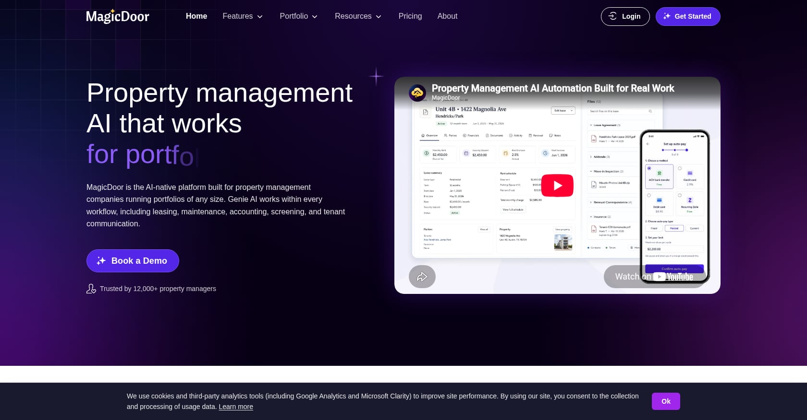Follow the Learn more cookie link

point(236,407)
